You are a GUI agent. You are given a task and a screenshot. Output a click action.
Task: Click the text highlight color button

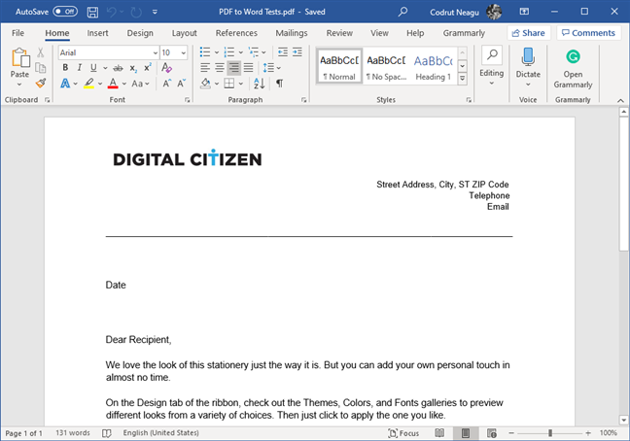(x=88, y=84)
